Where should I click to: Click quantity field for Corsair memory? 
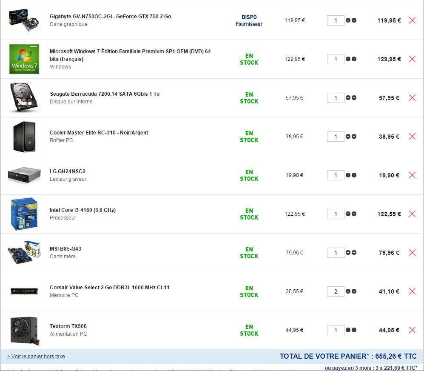336,291
